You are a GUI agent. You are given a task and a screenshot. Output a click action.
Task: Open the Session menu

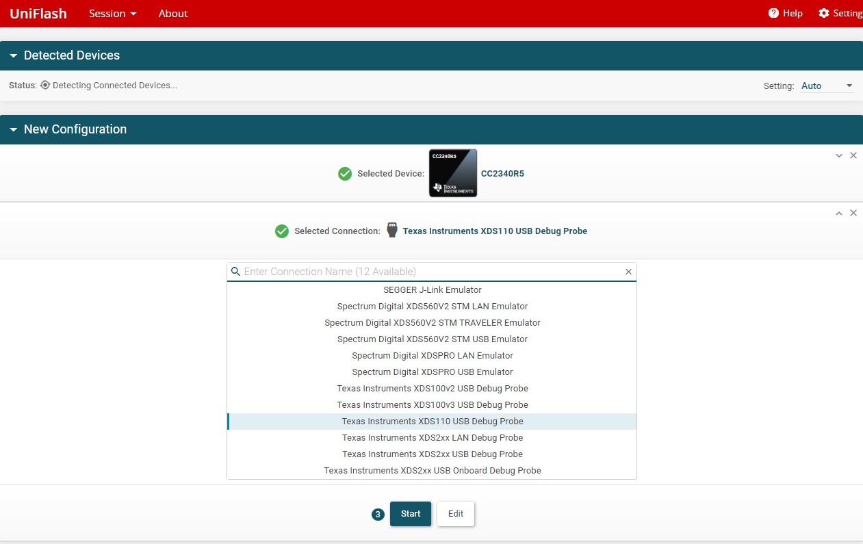point(112,13)
